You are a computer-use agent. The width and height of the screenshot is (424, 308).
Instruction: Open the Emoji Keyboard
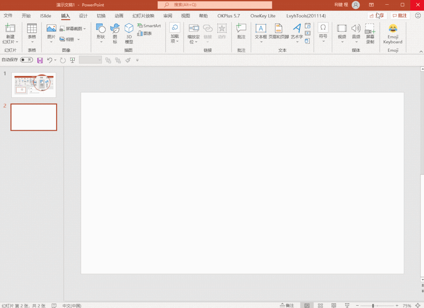pyautogui.click(x=393, y=34)
